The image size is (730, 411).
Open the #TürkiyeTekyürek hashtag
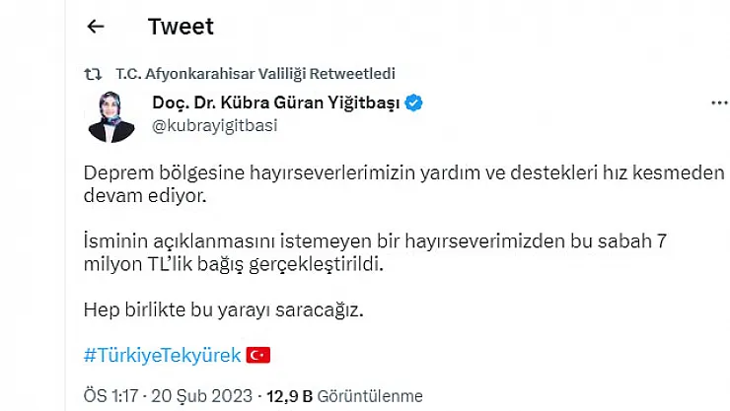pyautogui.click(x=161, y=354)
